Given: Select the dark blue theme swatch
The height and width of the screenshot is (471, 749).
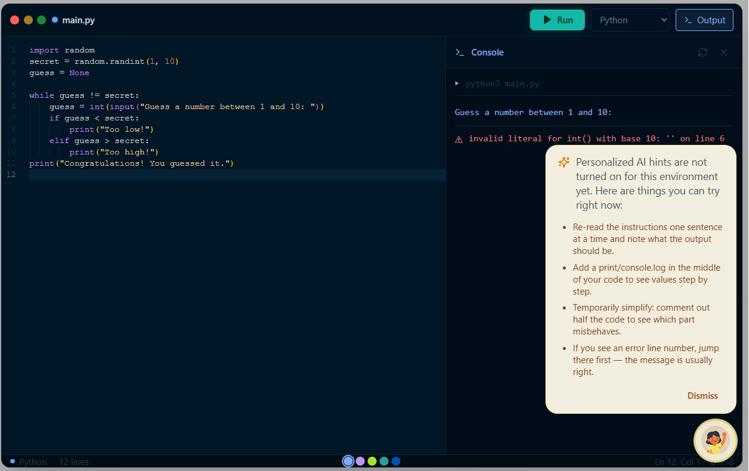Looking at the screenshot, I should point(396,461).
